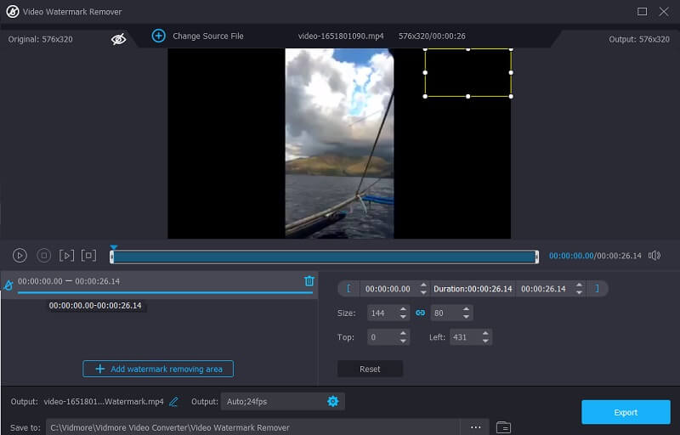Viewport: 680px width, 435px height.
Task: Decrease the end time stepper arrow
Action: (579, 293)
